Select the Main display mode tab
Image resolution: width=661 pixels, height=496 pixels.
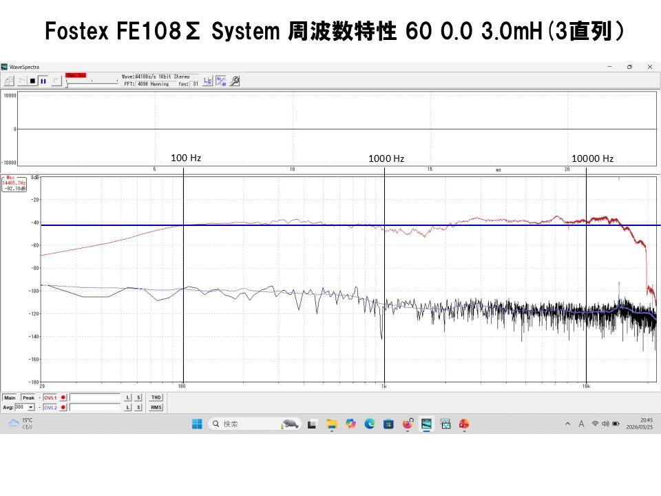click(10, 397)
